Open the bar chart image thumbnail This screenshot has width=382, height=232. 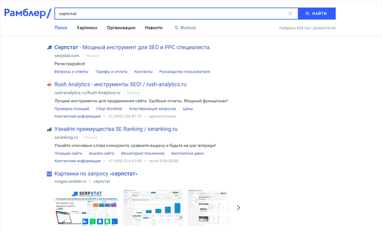(x=153, y=208)
